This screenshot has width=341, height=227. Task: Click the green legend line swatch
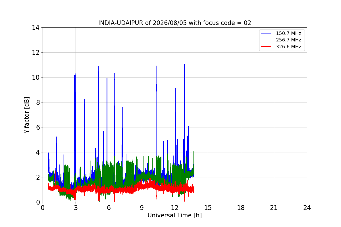click(266, 40)
